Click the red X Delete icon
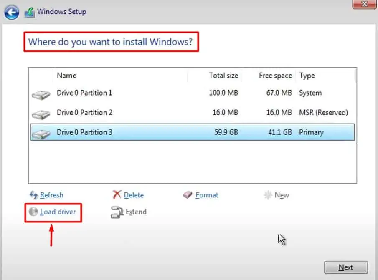 pyautogui.click(x=117, y=194)
